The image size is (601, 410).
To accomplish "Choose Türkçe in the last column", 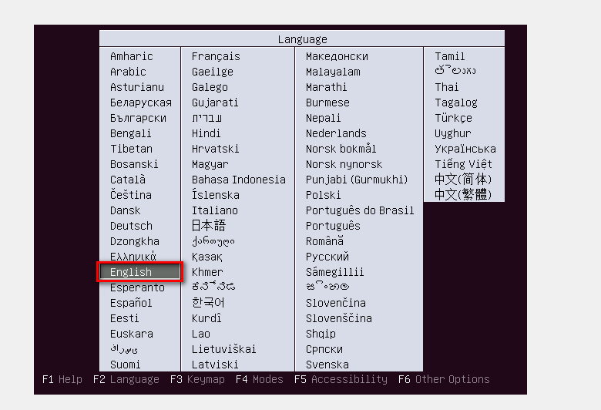I will pyautogui.click(x=453, y=118).
